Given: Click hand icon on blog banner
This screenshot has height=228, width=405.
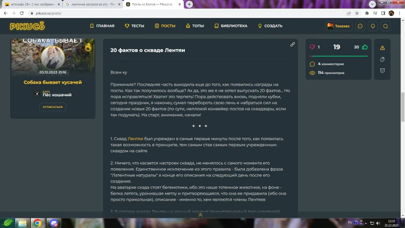Looking at the screenshot, I should (x=88, y=47).
